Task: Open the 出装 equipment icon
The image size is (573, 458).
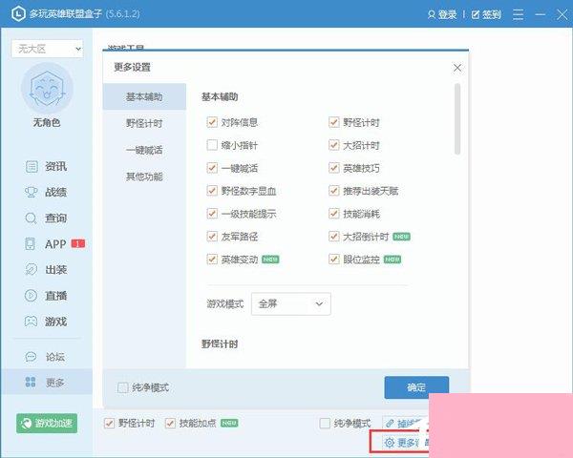Action: pyautogui.click(x=32, y=269)
